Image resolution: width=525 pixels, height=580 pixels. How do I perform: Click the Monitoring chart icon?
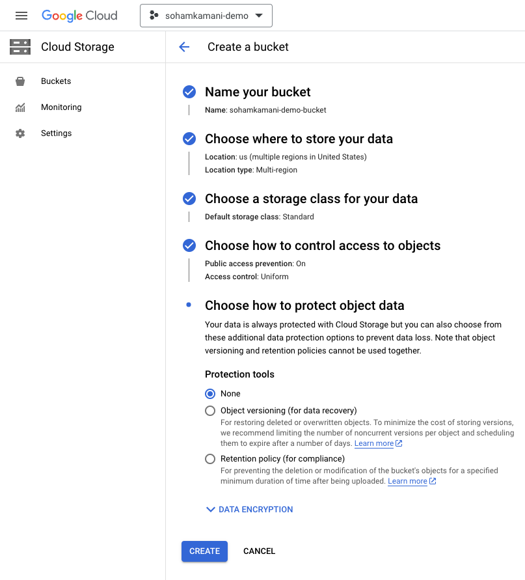coord(20,107)
